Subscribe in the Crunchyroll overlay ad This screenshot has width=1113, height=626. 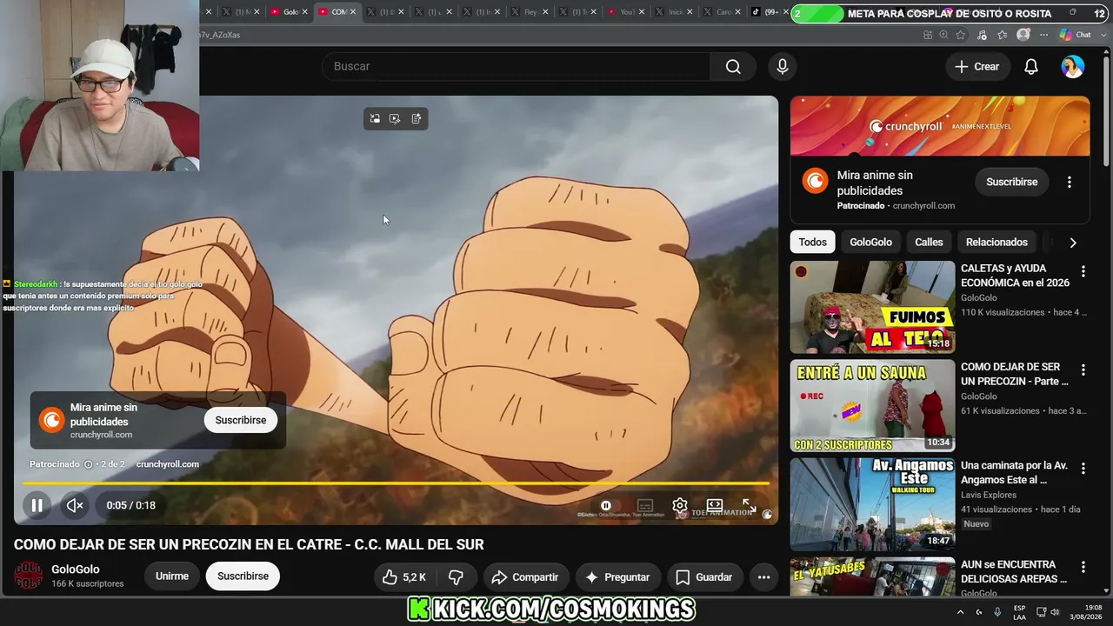(x=241, y=420)
